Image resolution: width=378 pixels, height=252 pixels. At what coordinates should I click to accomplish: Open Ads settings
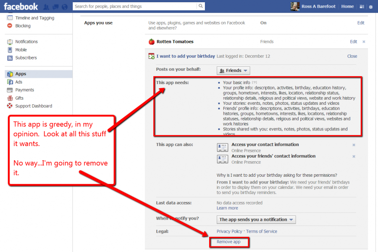[x=19, y=82]
